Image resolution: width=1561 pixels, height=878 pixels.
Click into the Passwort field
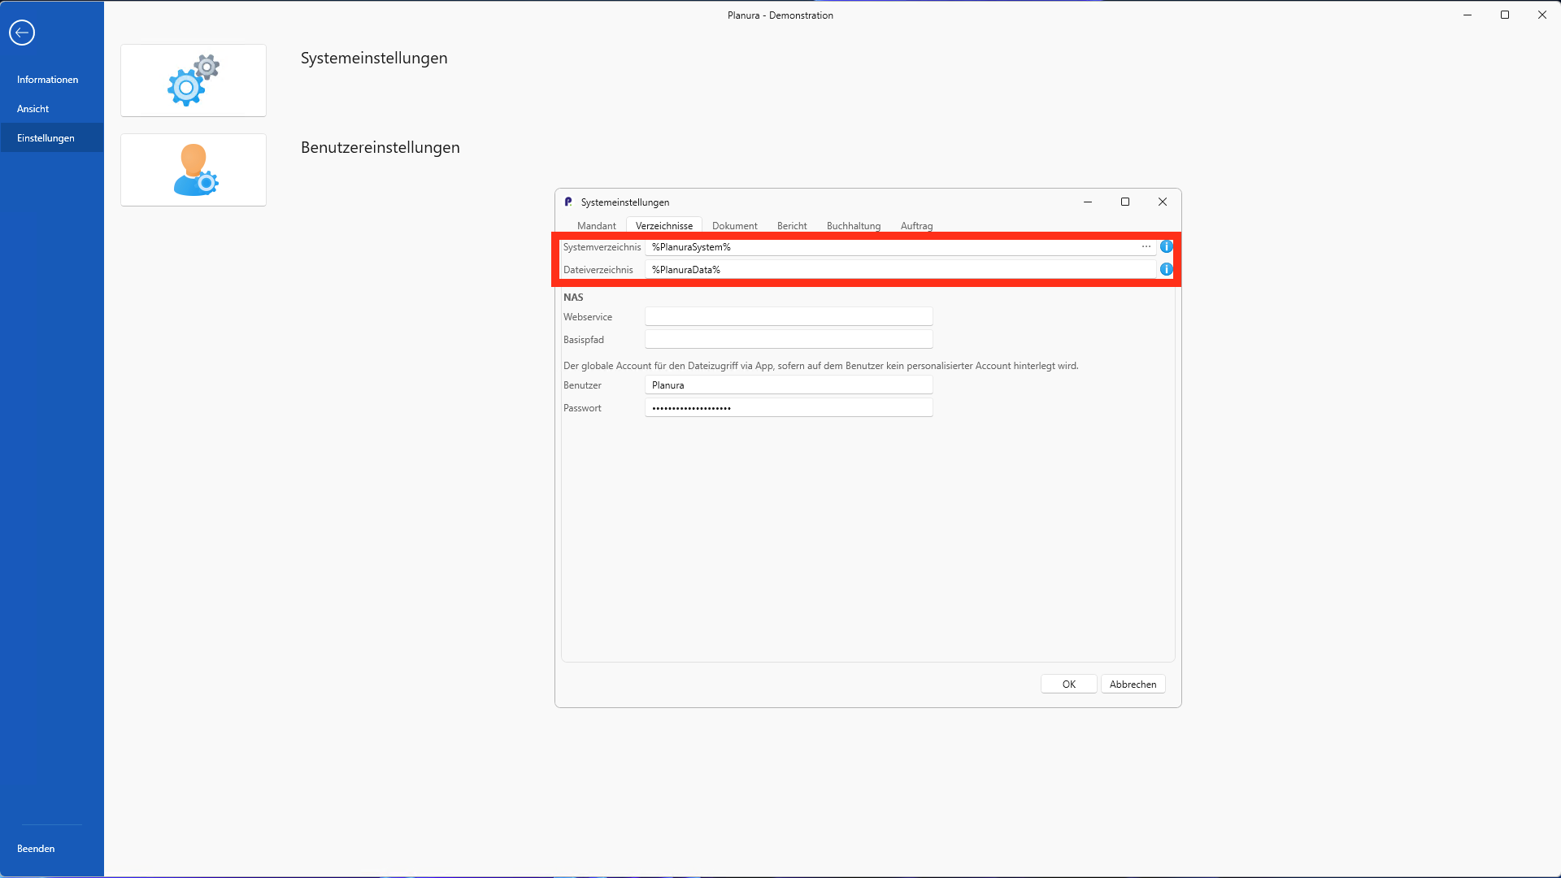[788, 408]
